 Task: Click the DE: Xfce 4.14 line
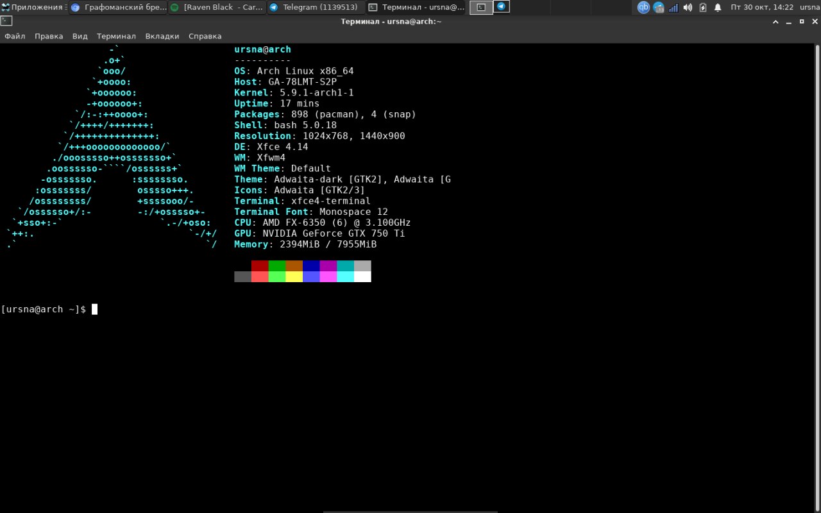[271, 147]
